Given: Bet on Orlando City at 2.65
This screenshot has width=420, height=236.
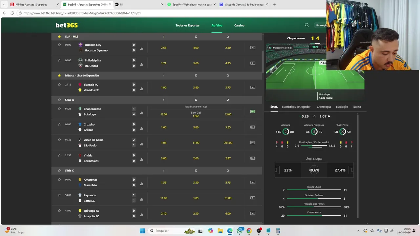Looking at the screenshot, I should coord(164,48).
